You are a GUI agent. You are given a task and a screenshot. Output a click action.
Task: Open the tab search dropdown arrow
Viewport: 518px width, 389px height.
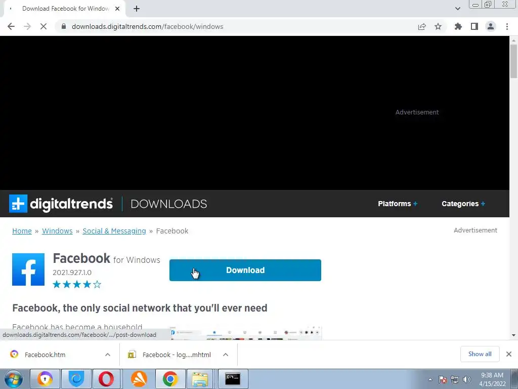(457, 9)
